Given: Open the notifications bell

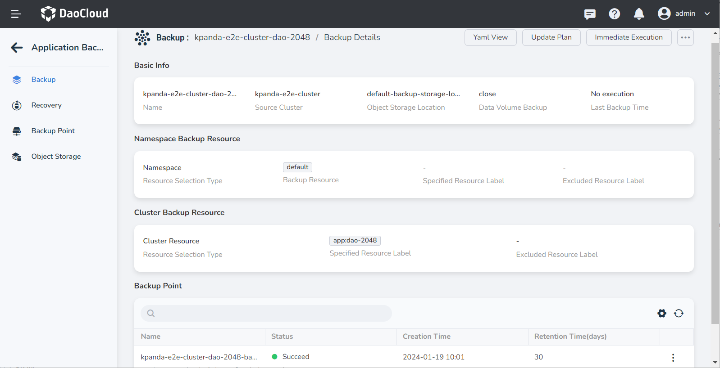Looking at the screenshot, I should (638, 14).
